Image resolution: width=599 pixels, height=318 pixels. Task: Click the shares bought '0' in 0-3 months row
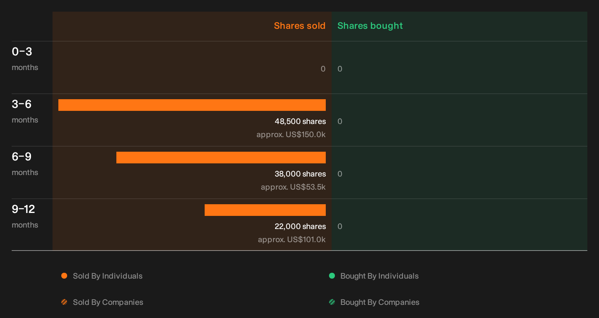click(x=340, y=69)
